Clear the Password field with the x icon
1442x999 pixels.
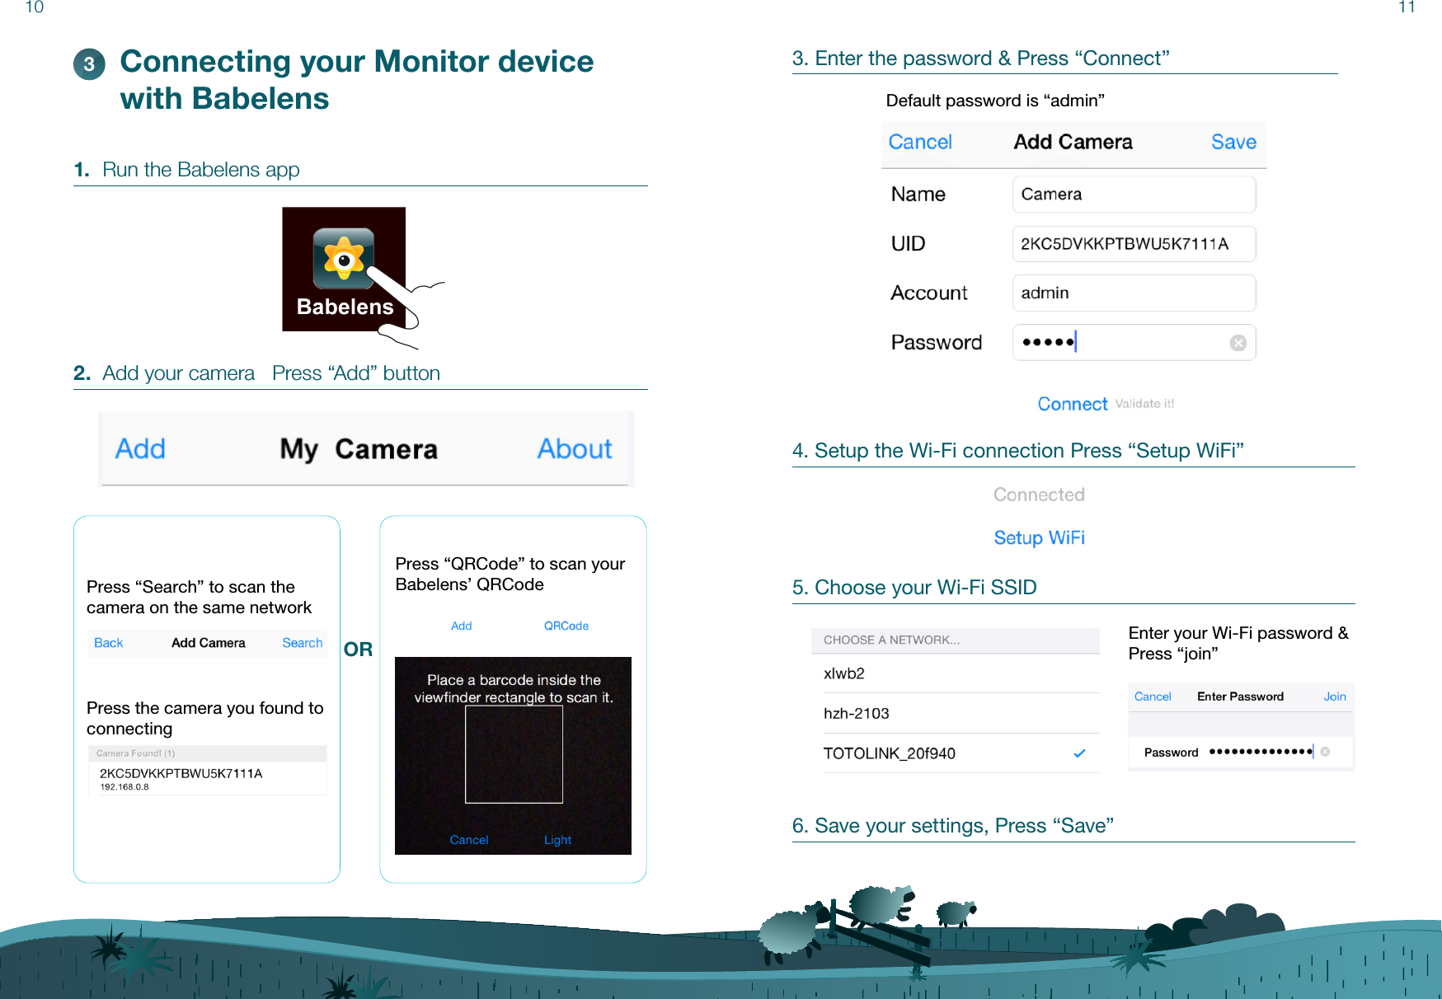pyautogui.click(x=1238, y=343)
